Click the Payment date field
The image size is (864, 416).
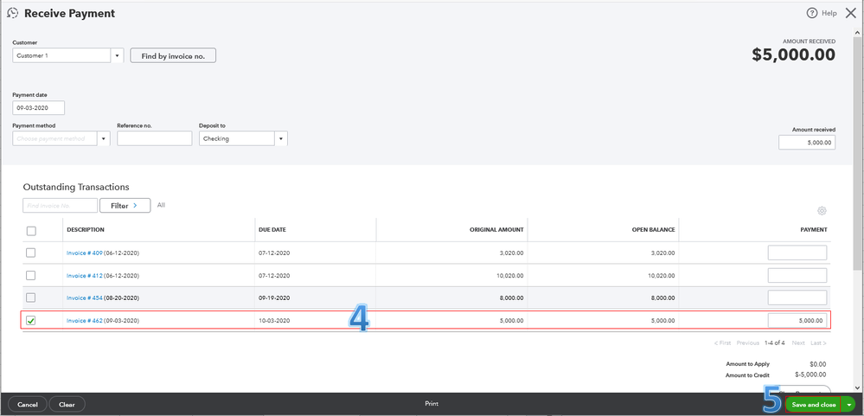pos(39,108)
